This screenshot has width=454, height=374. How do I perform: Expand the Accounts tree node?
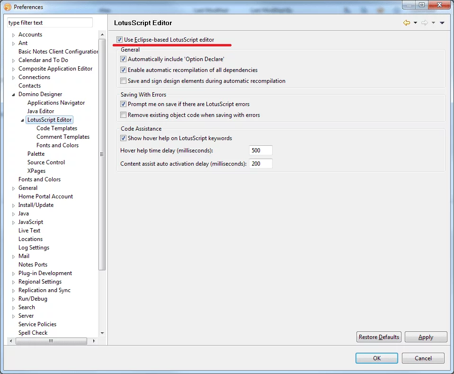[x=14, y=35]
